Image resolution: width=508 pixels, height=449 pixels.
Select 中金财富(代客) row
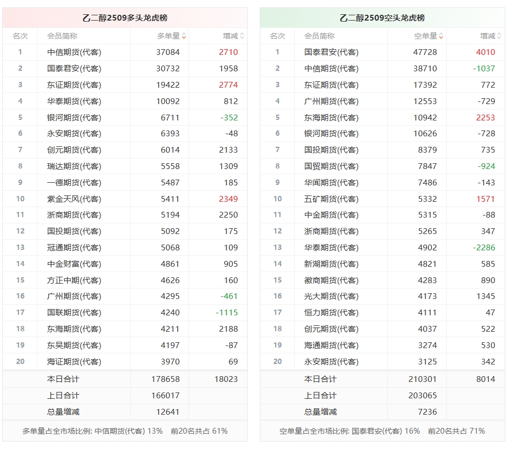125,264
